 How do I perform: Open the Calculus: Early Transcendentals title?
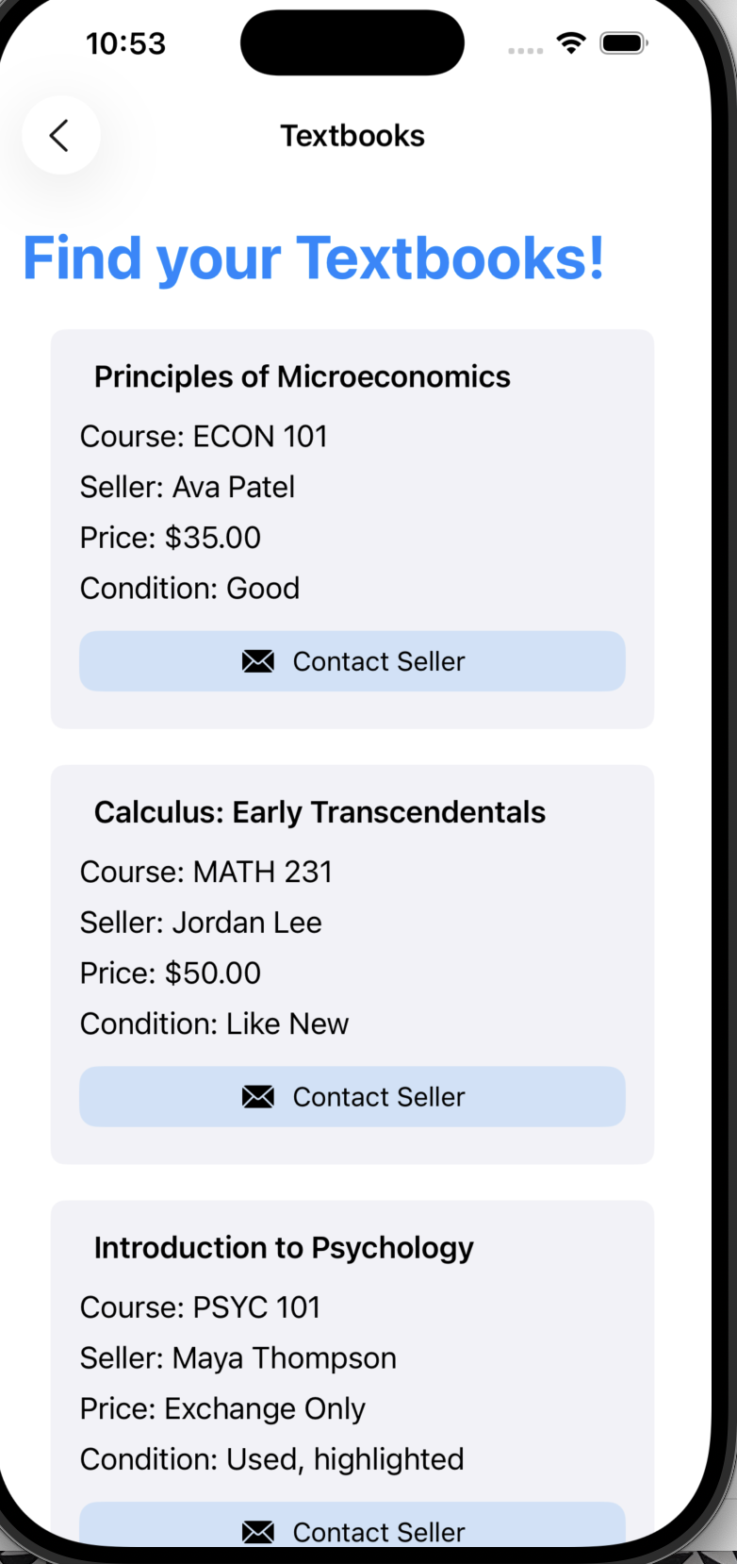point(319,812)
